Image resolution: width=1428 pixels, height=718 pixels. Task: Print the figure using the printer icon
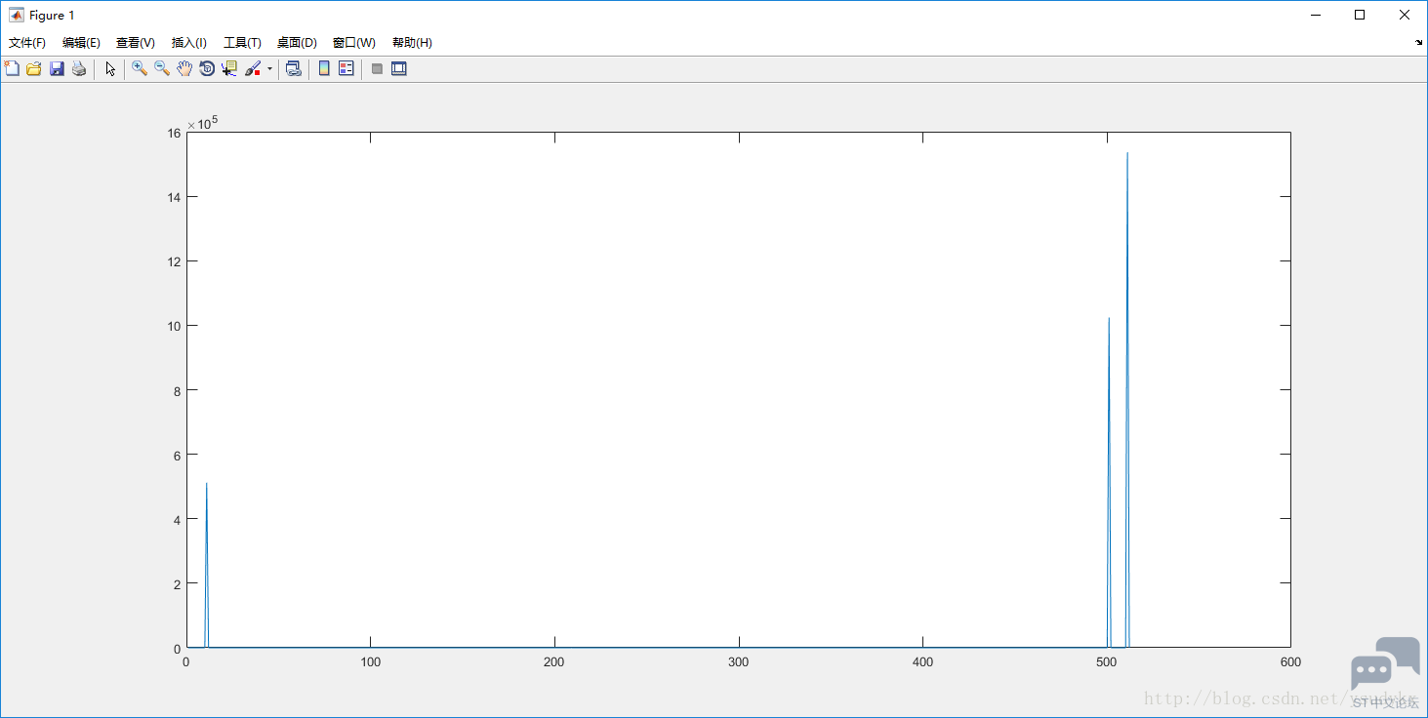[x=79, y=68]
